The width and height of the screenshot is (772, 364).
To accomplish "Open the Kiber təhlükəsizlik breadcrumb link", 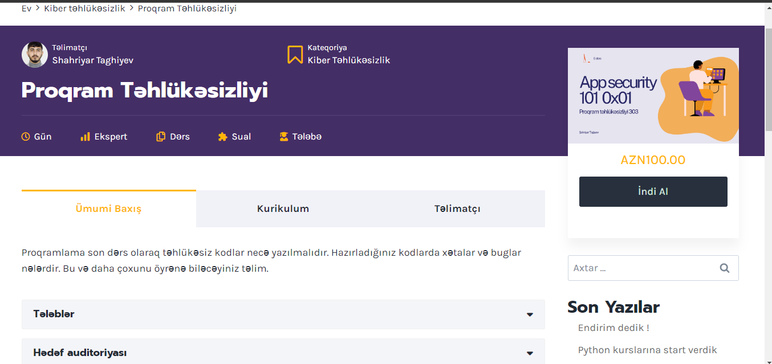I will 84,9.
